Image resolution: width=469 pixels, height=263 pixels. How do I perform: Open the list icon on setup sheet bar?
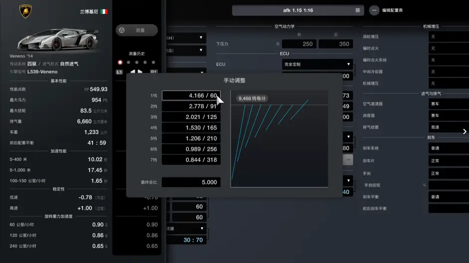357,10
